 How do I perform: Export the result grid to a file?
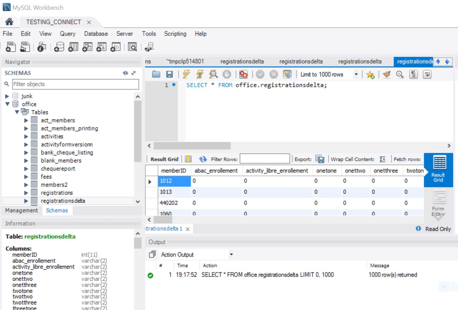coord(319,159)
